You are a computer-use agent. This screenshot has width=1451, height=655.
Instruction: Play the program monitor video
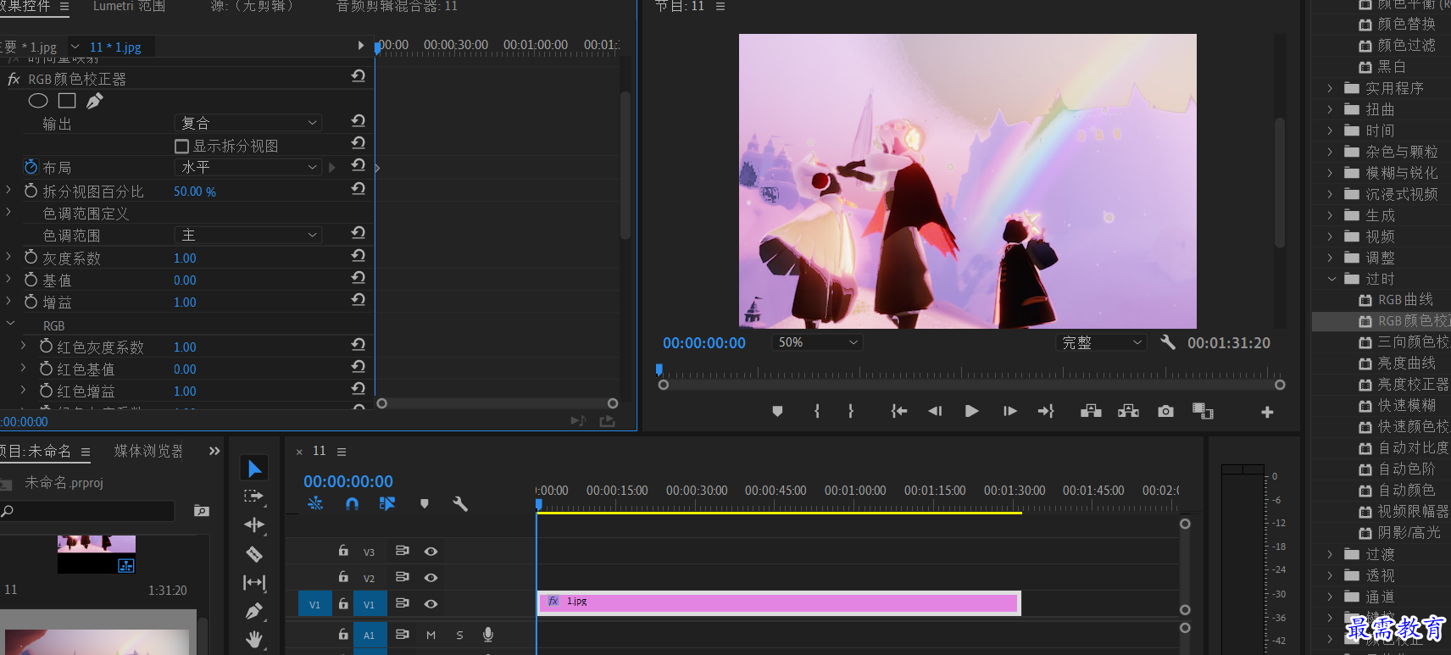(972, 411)
